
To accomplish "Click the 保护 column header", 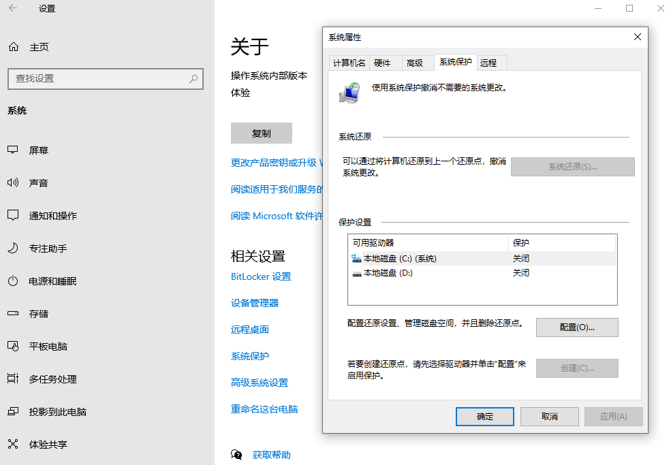I will click(562, 242).
